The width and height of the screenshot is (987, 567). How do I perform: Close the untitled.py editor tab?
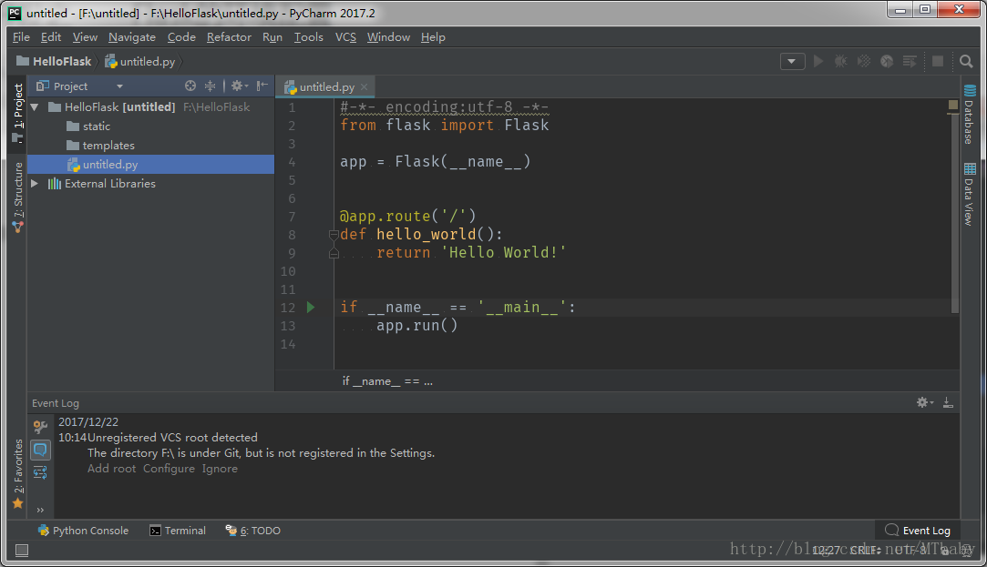(x=365, y=86)
